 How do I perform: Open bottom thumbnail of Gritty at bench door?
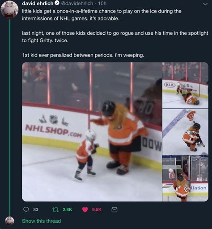[185, 178]
